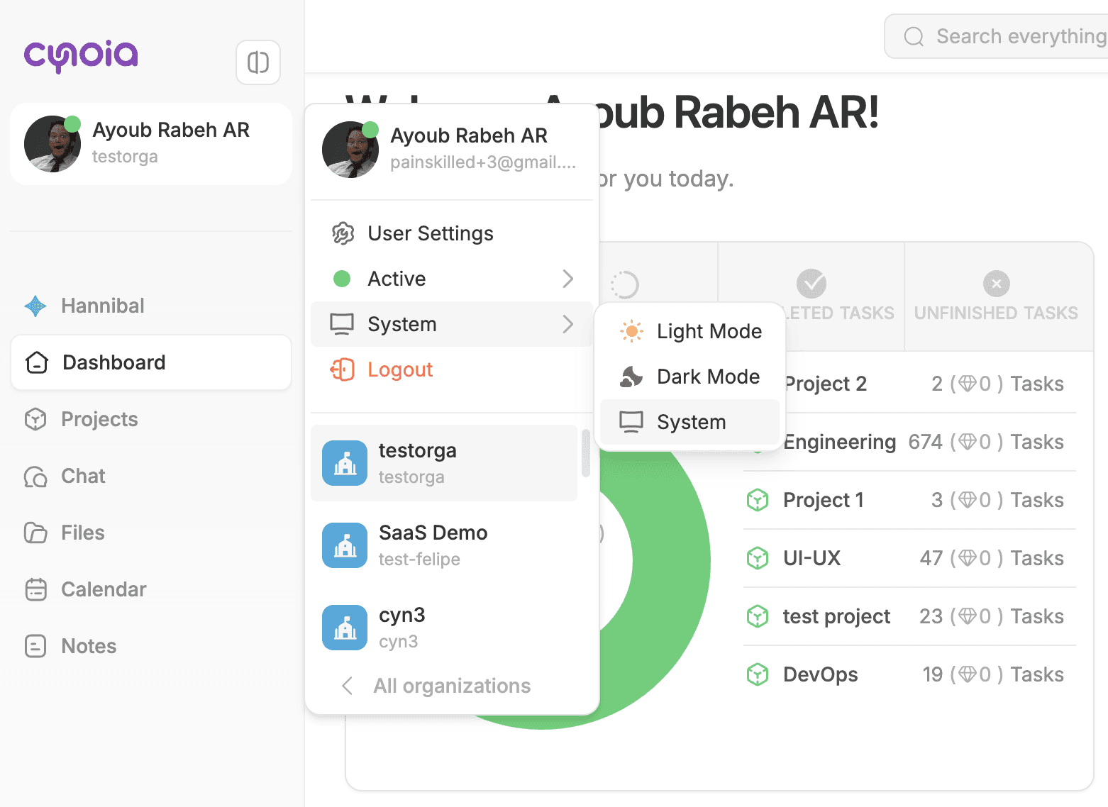1108x807 pixels.
Task: Open the Dashboard sidebar item
Action: (151, 362)
